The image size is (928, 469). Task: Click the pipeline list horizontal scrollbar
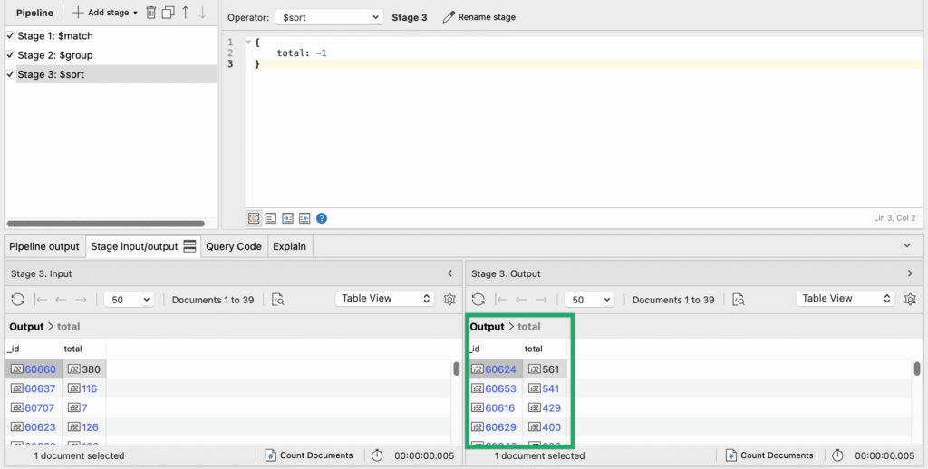pyautogui.click(x=106, y=224)
